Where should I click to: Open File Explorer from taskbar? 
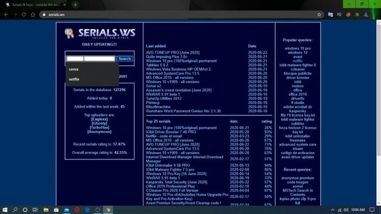coord(46,210)
